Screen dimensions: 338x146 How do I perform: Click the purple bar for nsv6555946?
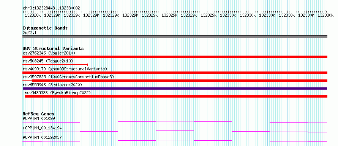coord(175,89)
